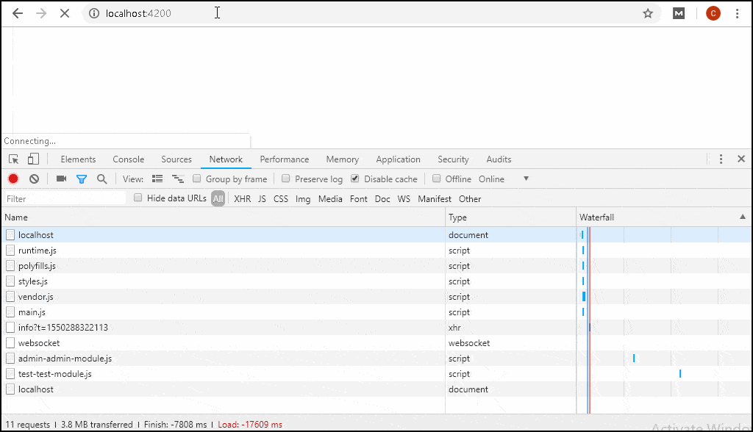Clear the network log
Screen dimensions: 753x432
[x=34, y=179]
